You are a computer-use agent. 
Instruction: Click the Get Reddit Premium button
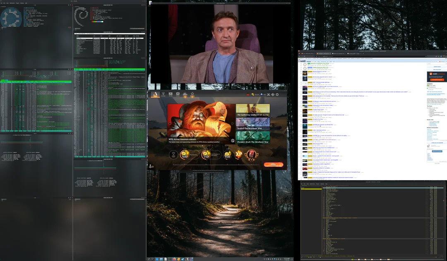437,79
